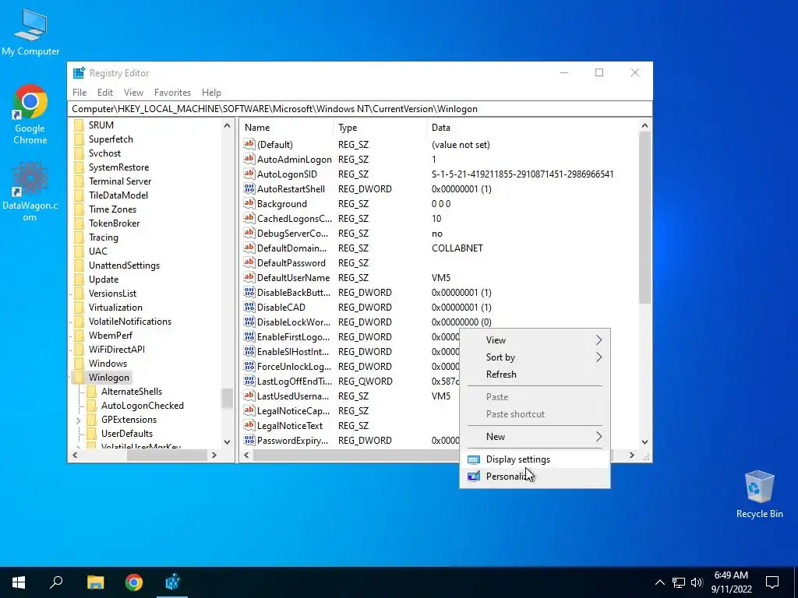Viewport: 798px width, 598px height.
Task: Select the AutoRestartShell DWORD icon
Action: pos(249,188)
